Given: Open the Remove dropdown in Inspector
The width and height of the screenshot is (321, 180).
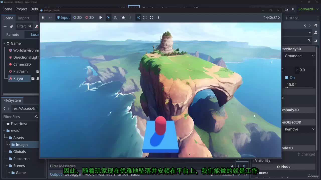Looking at the screenshot, I should coord(299,129).
